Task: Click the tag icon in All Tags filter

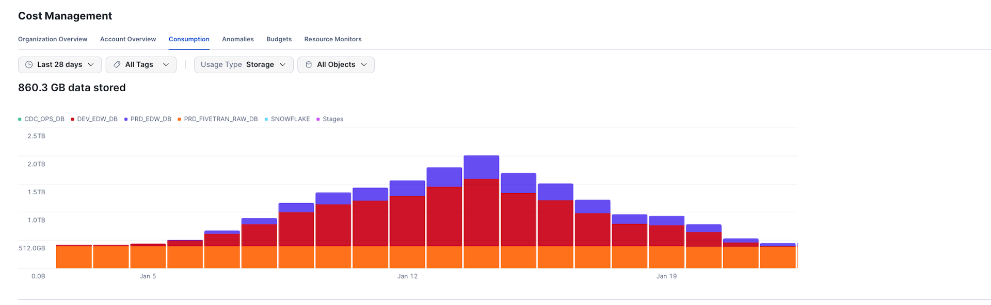Action: [x=117, y=64]
